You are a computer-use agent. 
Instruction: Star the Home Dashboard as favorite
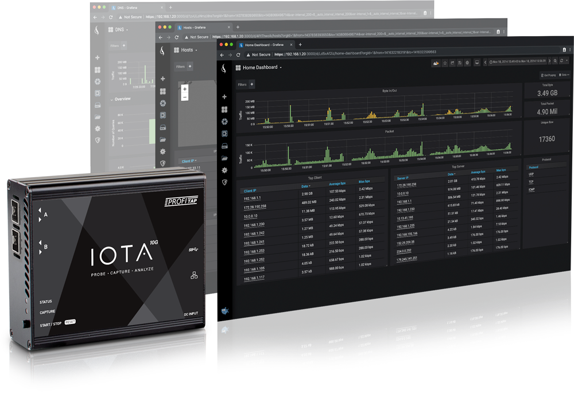pyautogui.click(x=445, y=63)
